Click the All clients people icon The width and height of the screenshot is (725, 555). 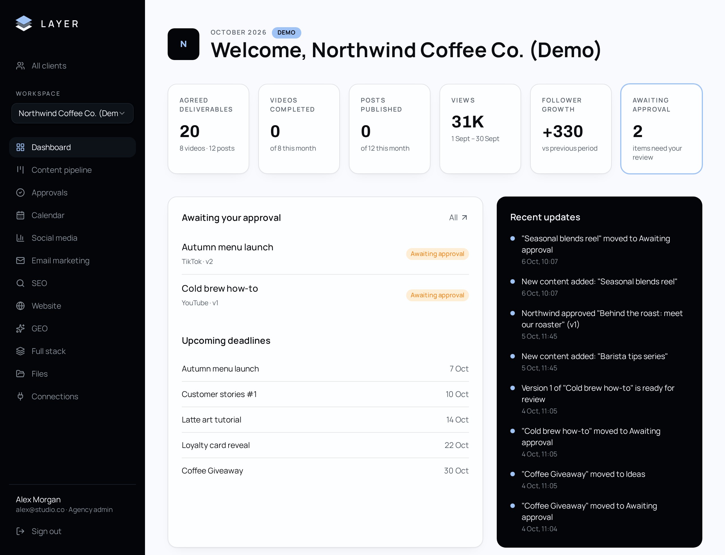click(x=20, y=66)
